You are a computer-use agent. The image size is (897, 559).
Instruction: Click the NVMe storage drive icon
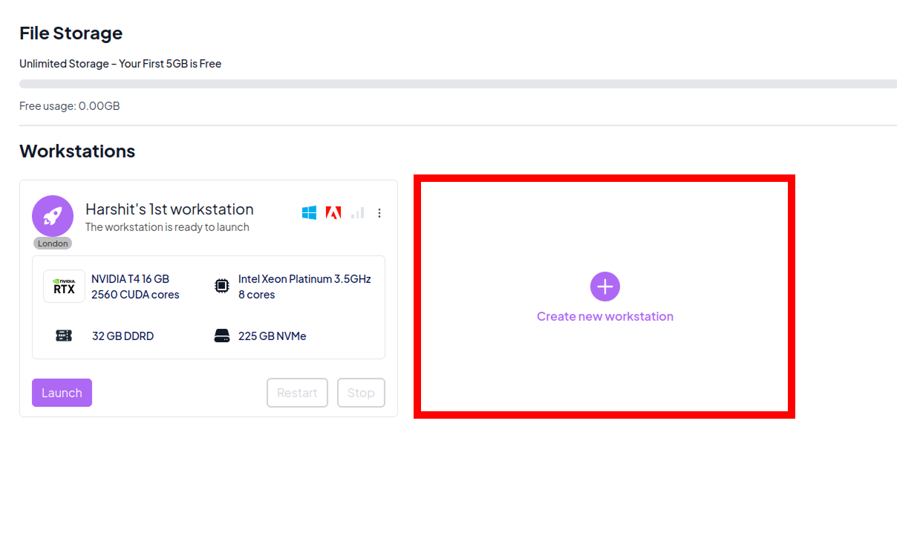[x=221, y=336]
